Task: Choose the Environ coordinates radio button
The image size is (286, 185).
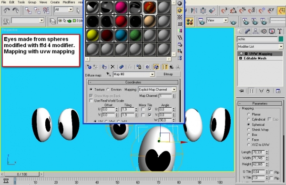Action: [108, 89]
